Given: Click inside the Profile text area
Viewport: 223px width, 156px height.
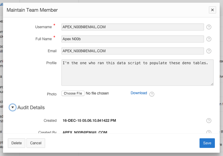Looking at the screenshot, I should (x=137, y=73).
